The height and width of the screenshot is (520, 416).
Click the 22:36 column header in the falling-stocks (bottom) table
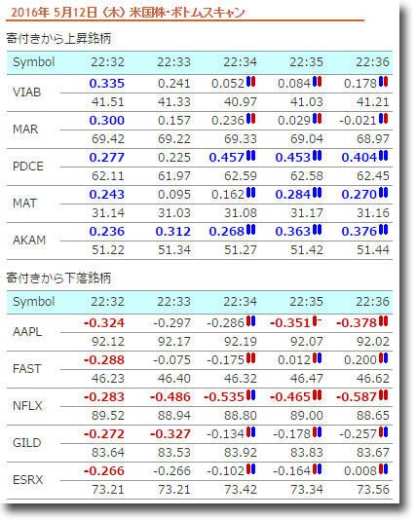point(372,302)
